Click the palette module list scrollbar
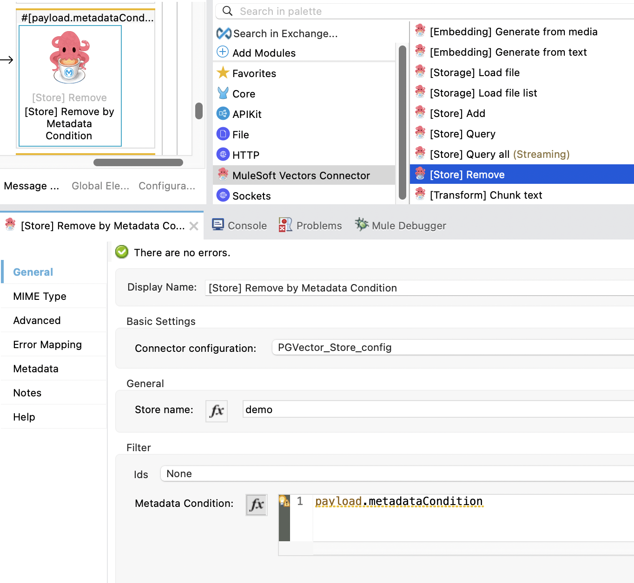 point(403,122)
